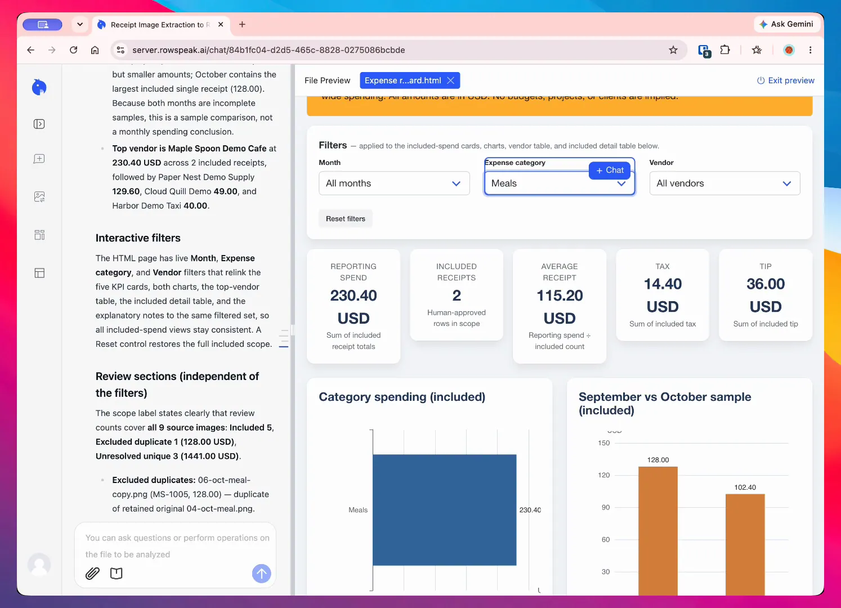
Task: Click the blue Meals bar in category chart
Action: click(445, 510)
